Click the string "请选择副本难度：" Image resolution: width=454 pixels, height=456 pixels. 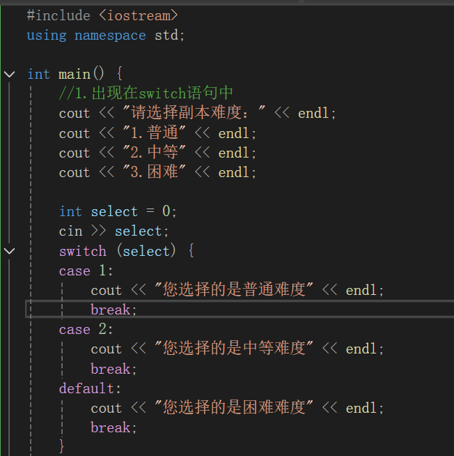[x=194, y=113]
